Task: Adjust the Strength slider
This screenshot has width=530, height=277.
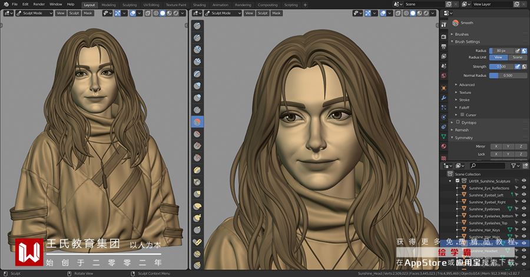Action: coord(501,66)
